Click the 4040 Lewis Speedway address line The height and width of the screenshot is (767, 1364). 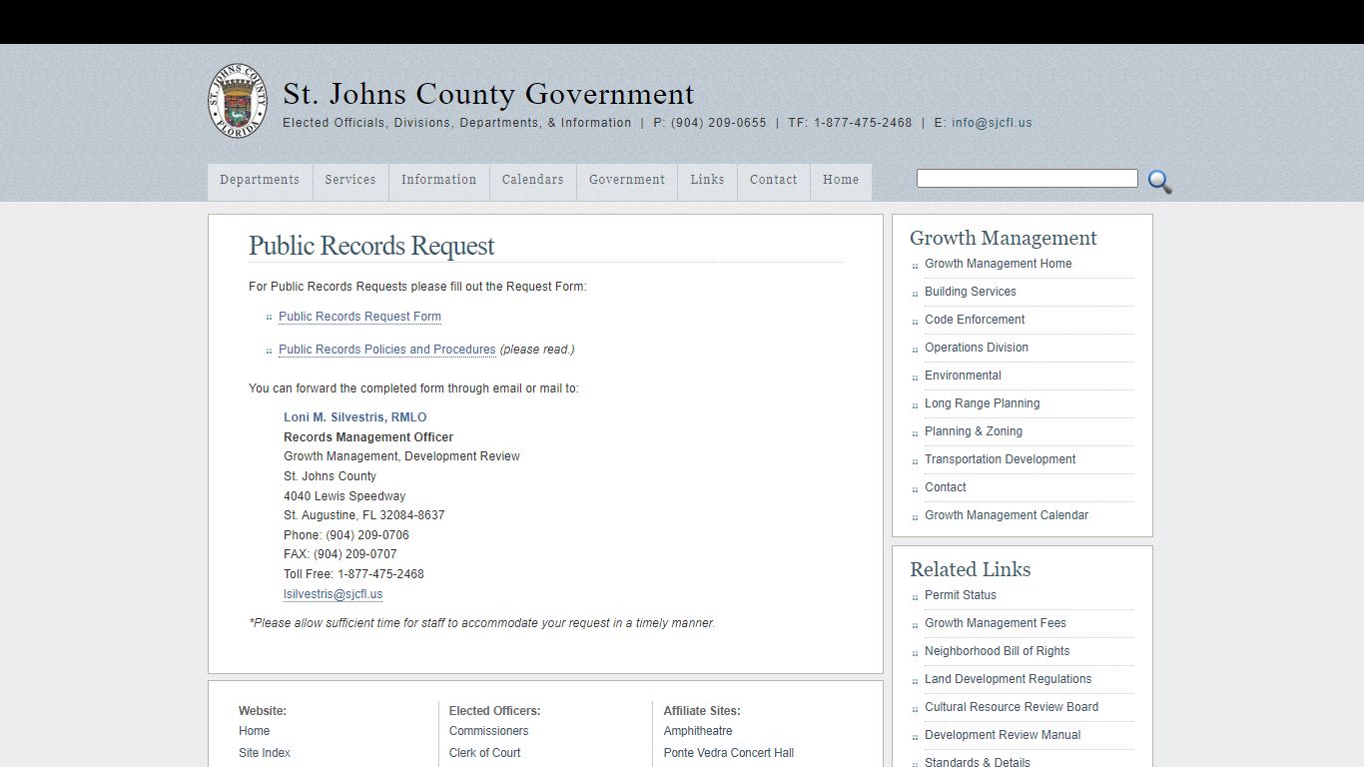(x=344, y=496)
